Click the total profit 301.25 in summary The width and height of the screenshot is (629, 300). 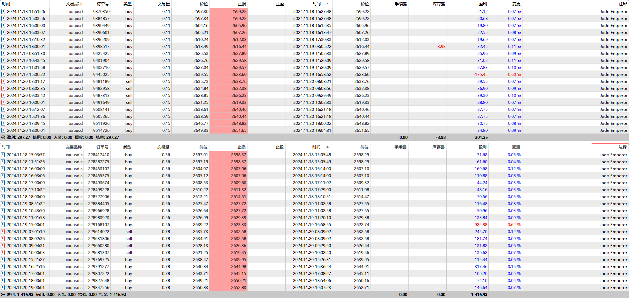pyautogui.click(x=481, y=138)
